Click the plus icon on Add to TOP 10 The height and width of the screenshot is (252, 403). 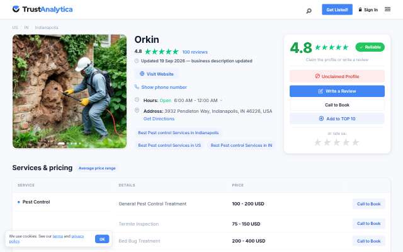pyautogui.click(x=321, y=118)
